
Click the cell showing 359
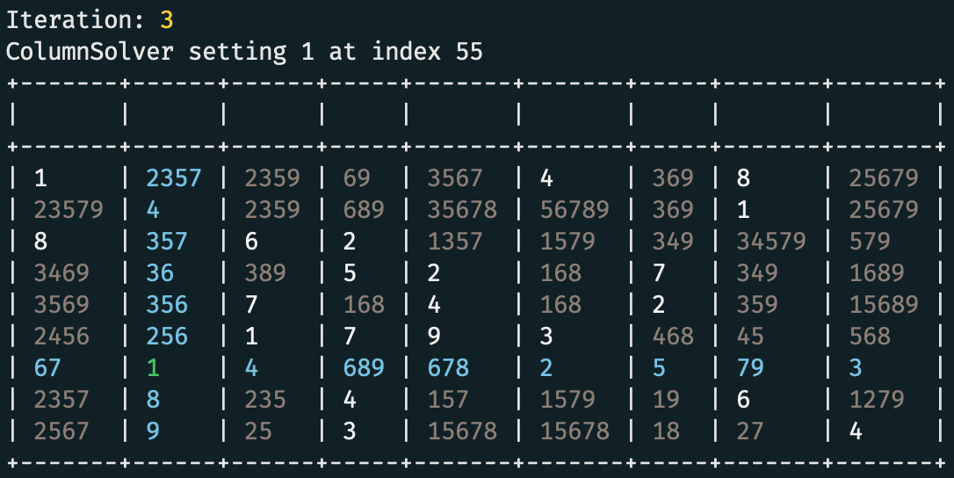(757, 304)
